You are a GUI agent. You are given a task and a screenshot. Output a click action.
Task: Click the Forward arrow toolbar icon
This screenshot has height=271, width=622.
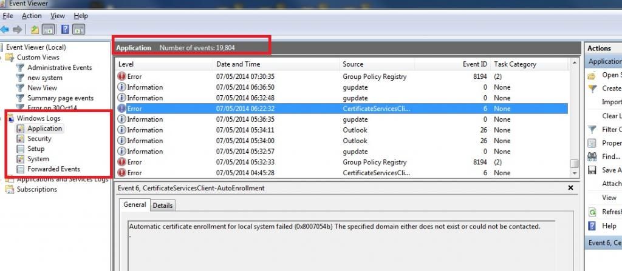click(x=17, y=30)
